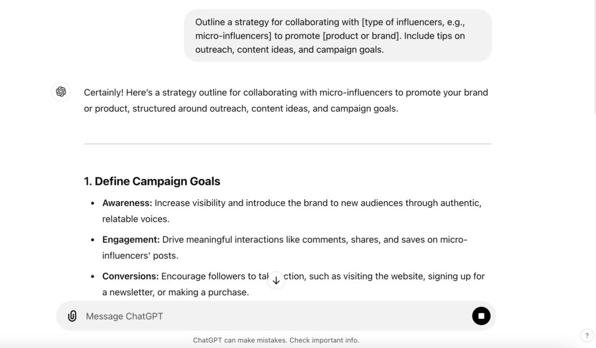Click the bold Engagement label
The image size is (596, 348).
pos(131,240)
